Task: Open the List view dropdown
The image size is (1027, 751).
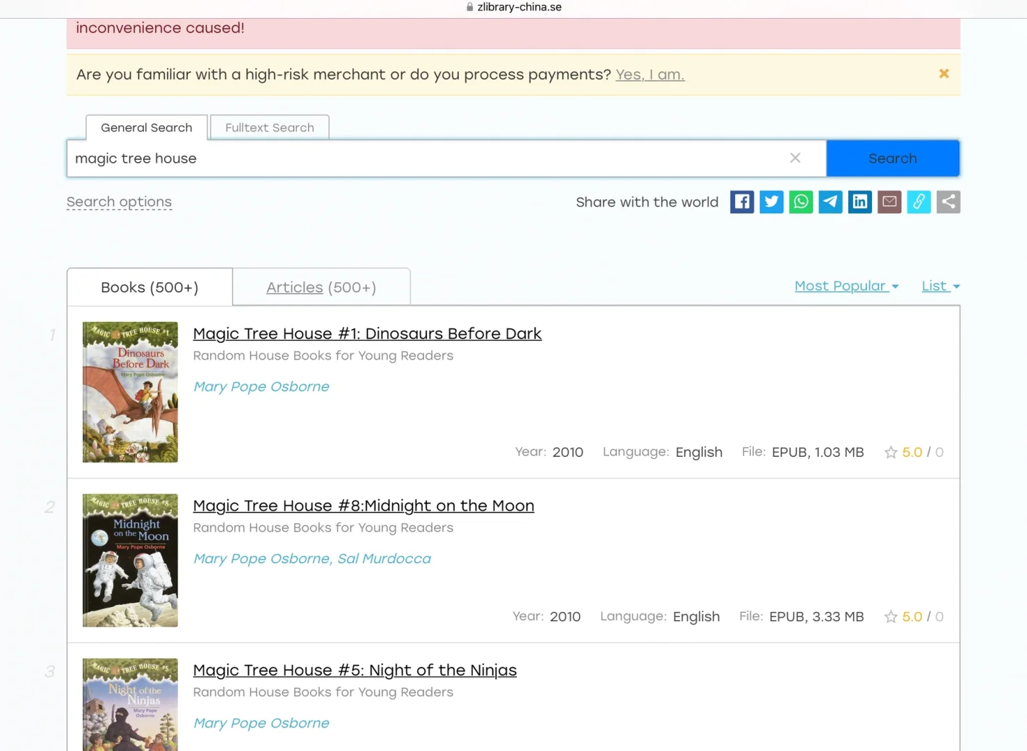Action: [941, 286]
